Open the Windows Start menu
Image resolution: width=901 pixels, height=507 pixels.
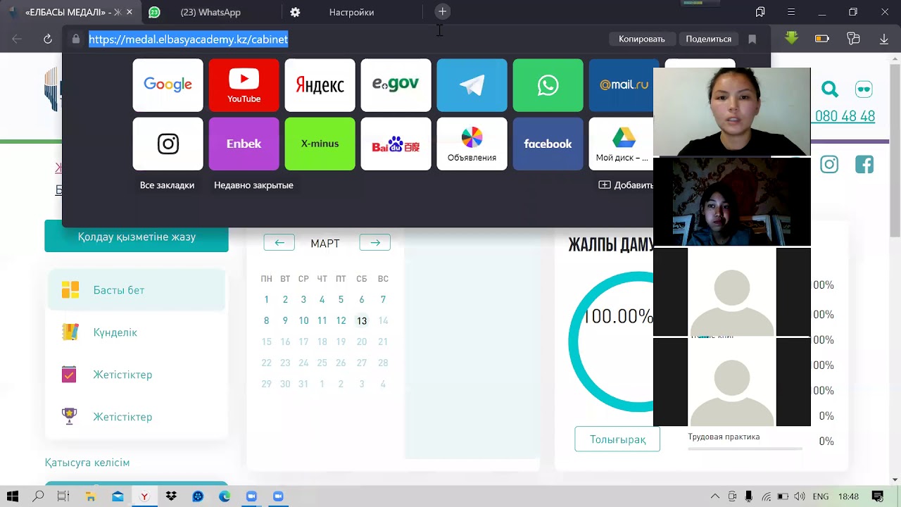[x=13, y=496]
